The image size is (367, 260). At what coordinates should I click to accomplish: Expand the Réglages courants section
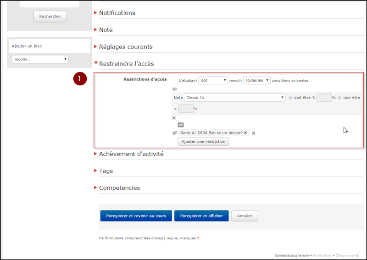[126, 47]
